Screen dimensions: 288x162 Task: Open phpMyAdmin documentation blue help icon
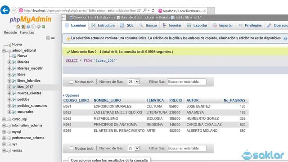pos(28,27)
